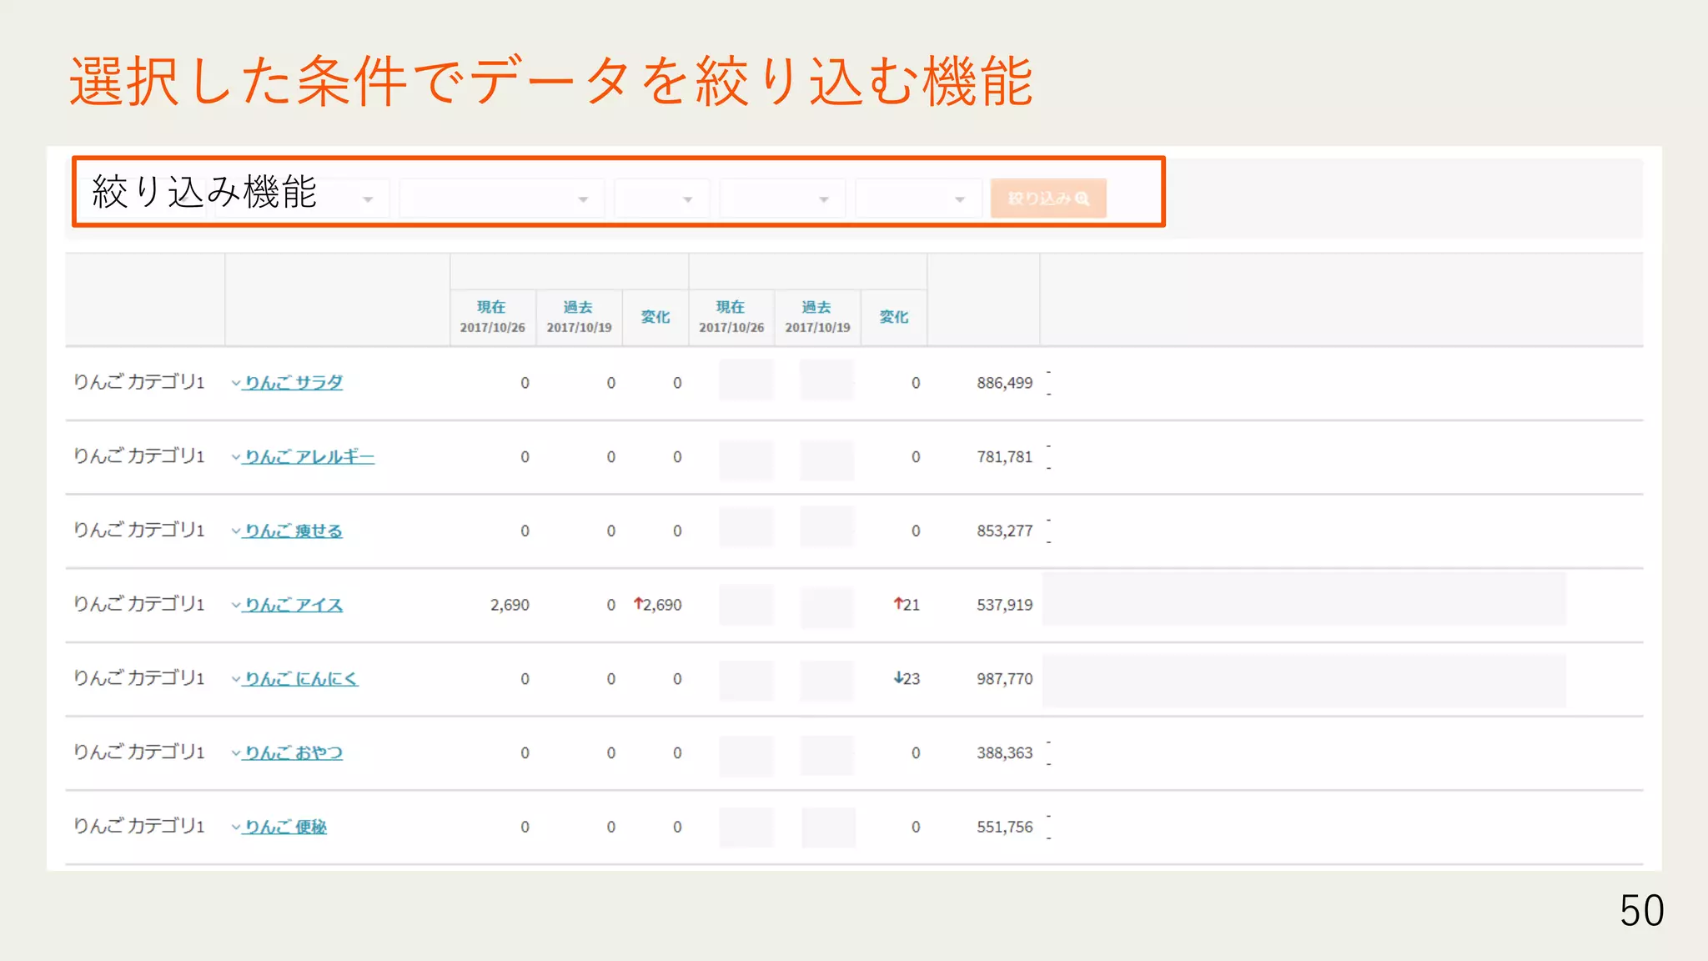Click the up-arrow 2,690 change value
Viewport: 1708px width, 961px height.
658,605
